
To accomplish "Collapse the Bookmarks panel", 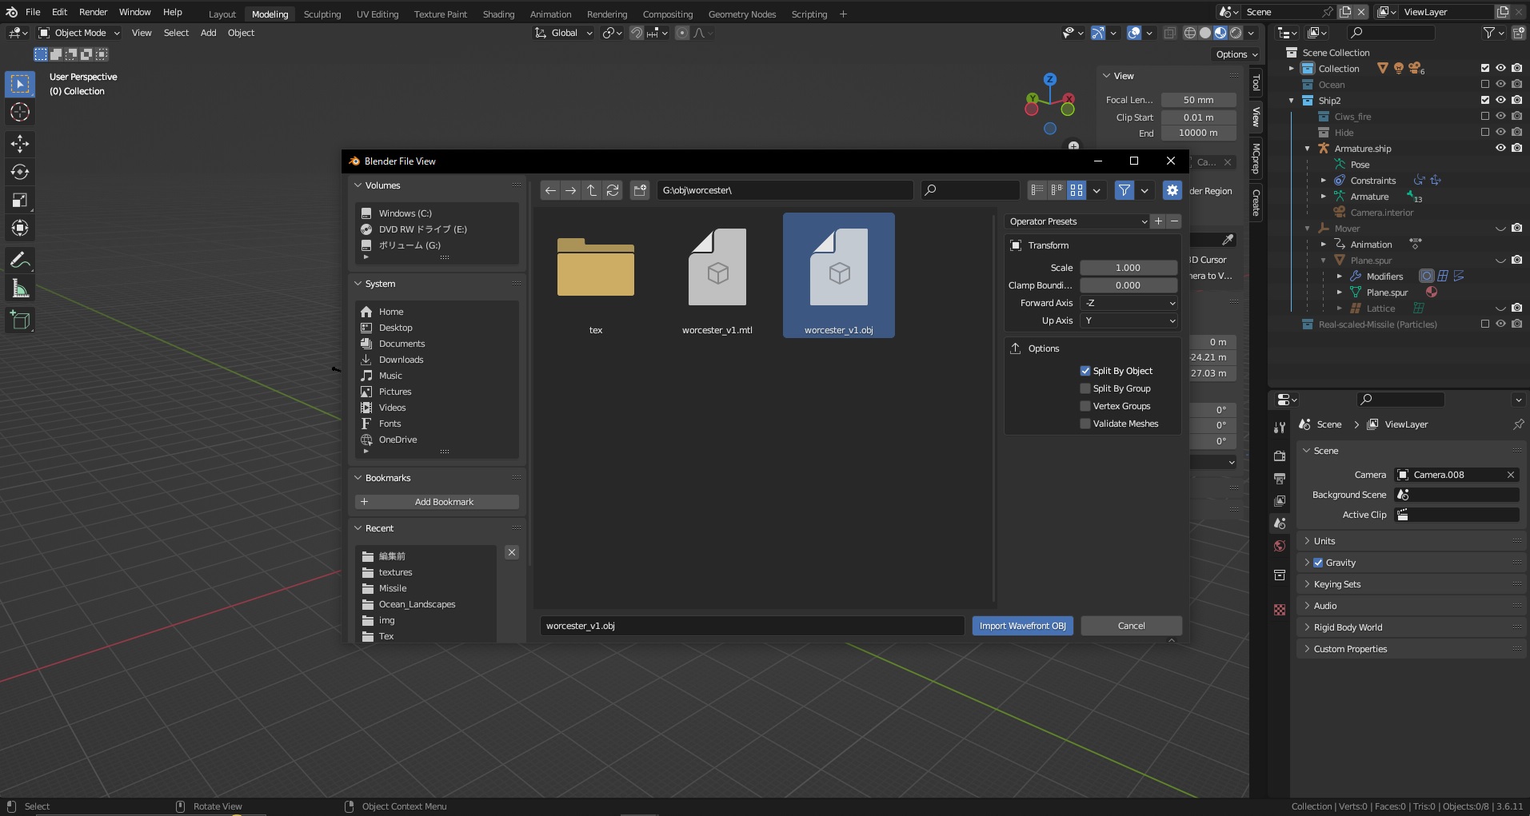I will click(x=358, y=478).
